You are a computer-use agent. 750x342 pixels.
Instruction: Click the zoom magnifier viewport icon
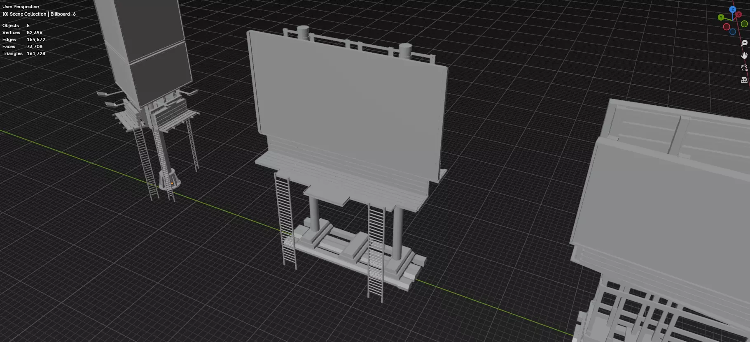744,43
